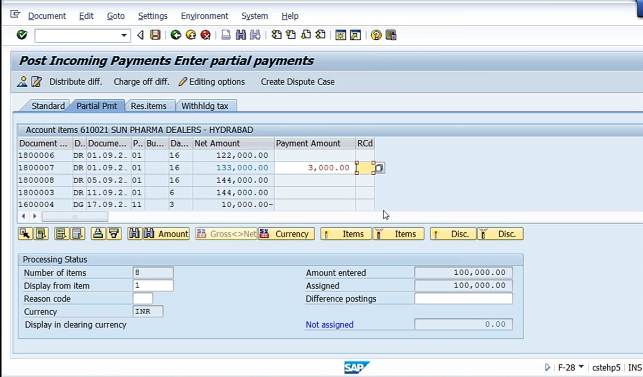Click the Net Amount column header
This screenshot has height=377, width=643.
coord(233,143)
